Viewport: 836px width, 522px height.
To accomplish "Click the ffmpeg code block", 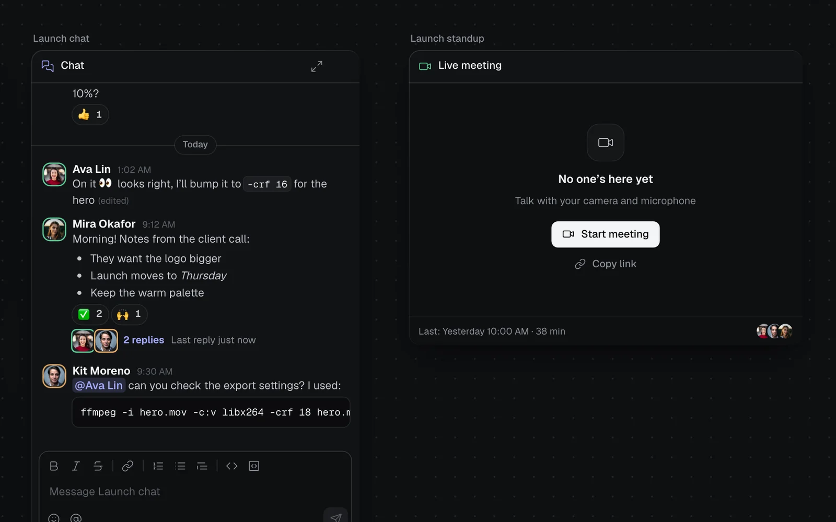I will (x=211, y=412).
